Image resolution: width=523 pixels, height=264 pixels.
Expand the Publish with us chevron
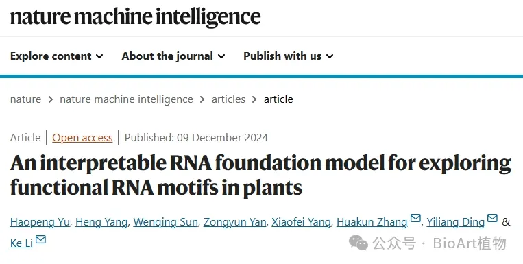330,56
